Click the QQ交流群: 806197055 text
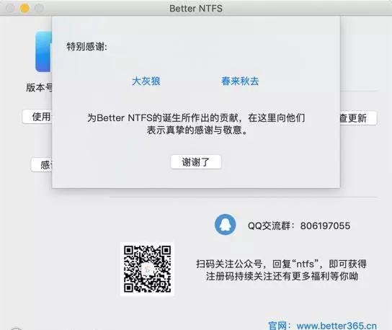This screenshot has height=330, width=392. (299, 226)
